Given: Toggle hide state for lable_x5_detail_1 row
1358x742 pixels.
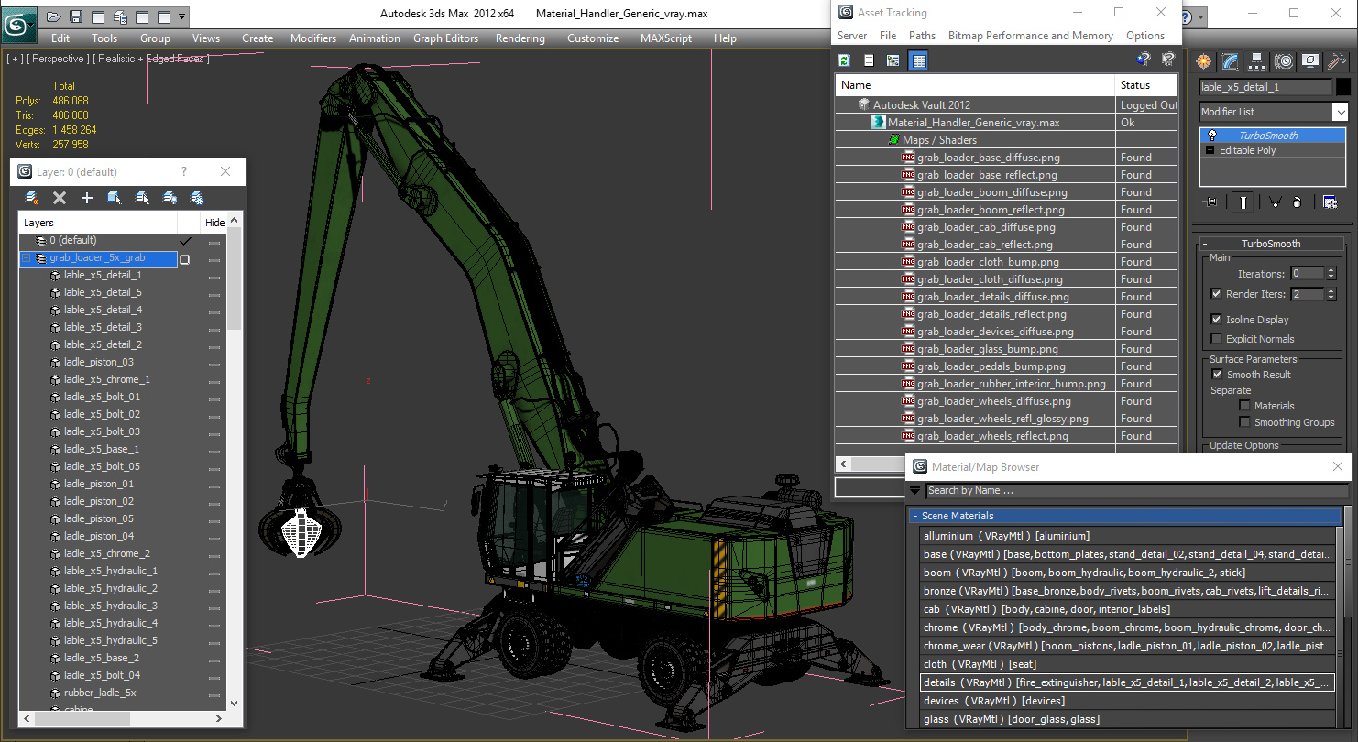Looking at the screenshot, I should tap(214, 277).
